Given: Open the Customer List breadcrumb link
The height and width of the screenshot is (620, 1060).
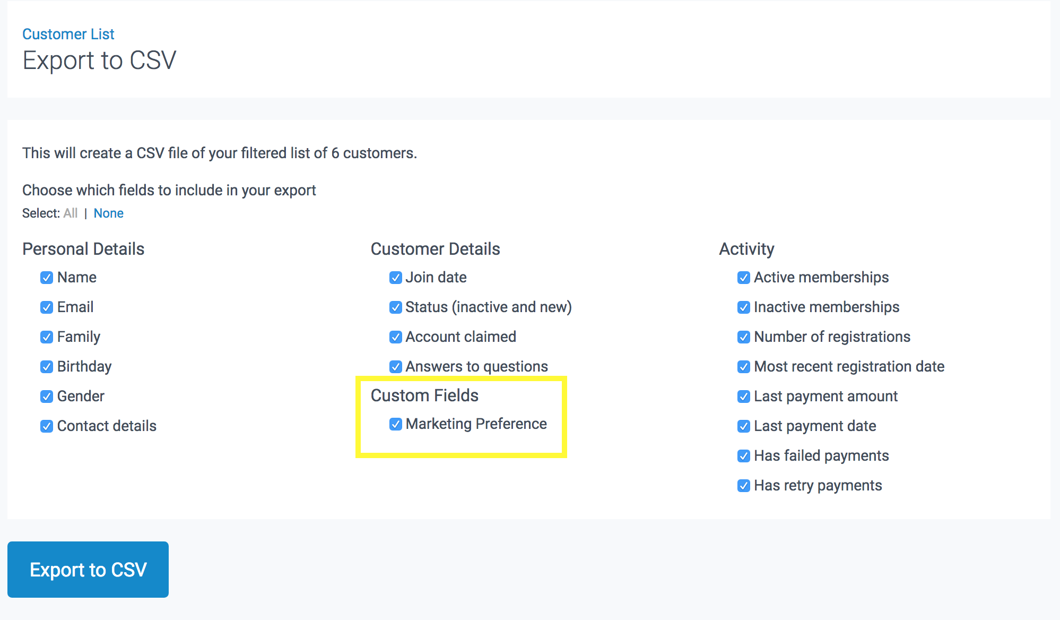Looking at the screenshot, I should point(68,34).
